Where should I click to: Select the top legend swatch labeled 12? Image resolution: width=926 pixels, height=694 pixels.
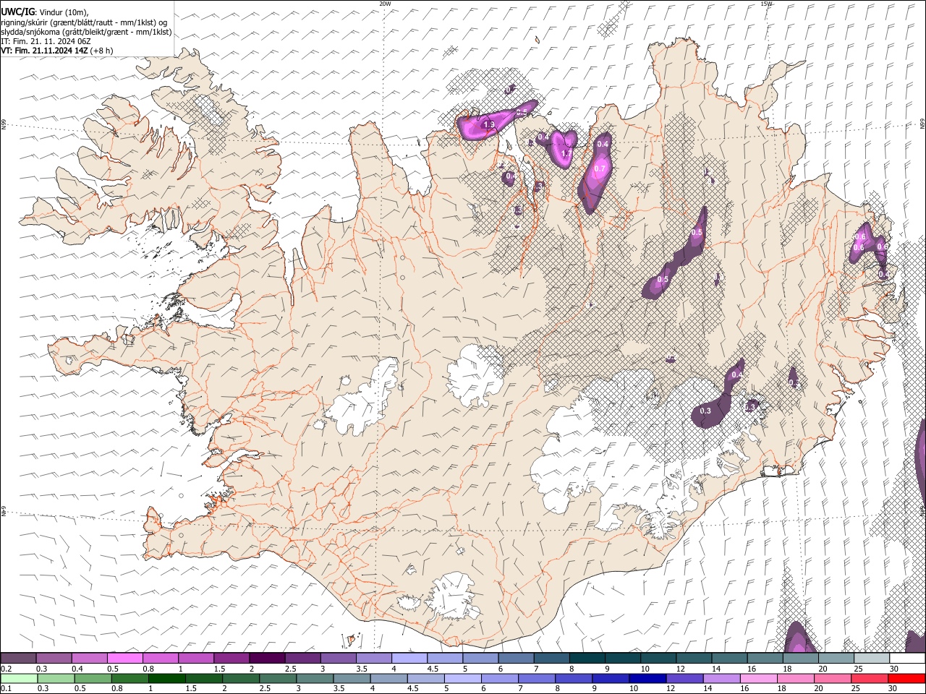click(694, 658)
